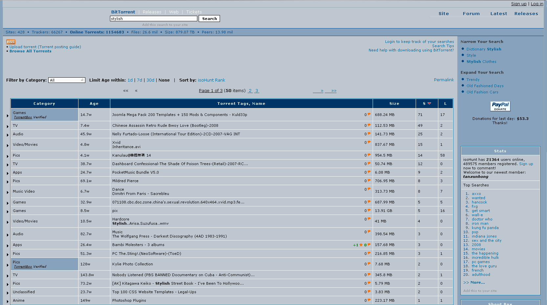Image resolution: width=547 pixels, height=305 pixels.
Task: Expand the PocketMusic Bundle row arrow
Action: click(x=8, y=173)
